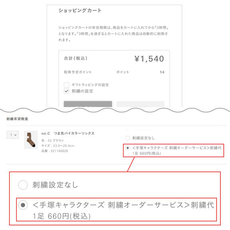
Task: Open the quantity dropdown showing 1
Action: 13,135
